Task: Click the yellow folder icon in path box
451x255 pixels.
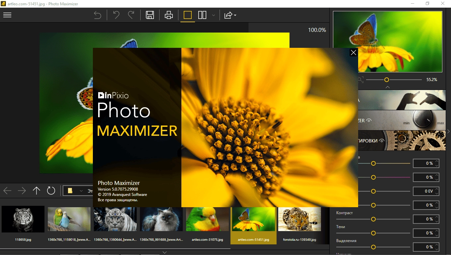Action: click(70, 191)
